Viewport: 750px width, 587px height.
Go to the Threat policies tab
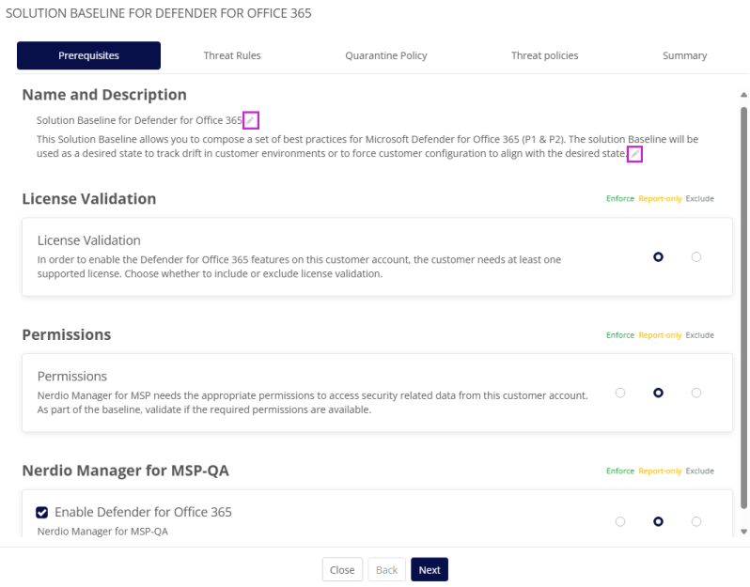pos(544,55)
